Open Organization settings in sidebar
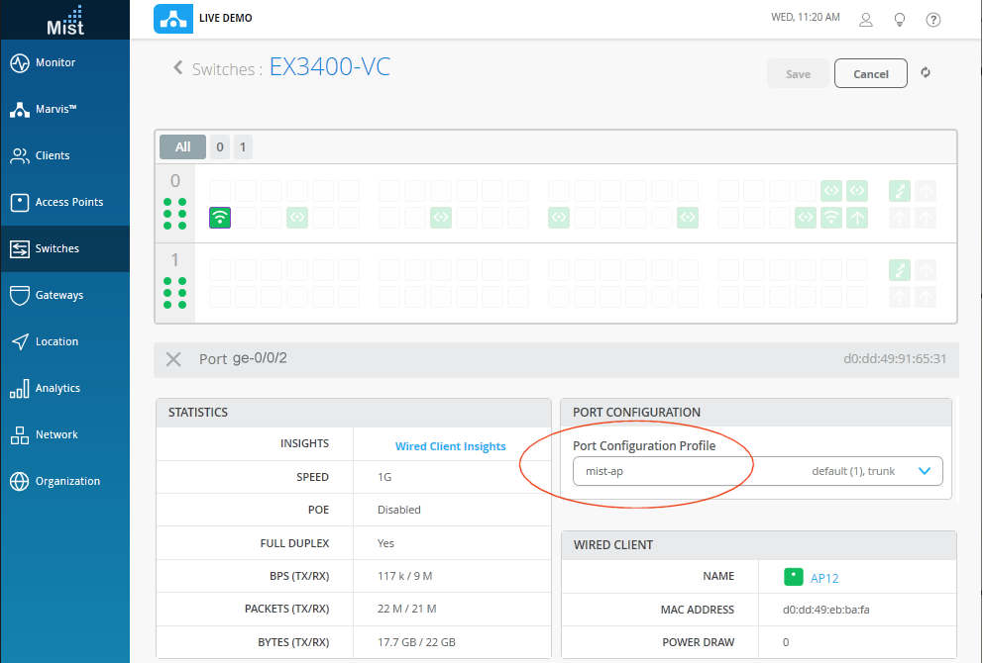This screenshot has width=984, height=663. tap(67, 482)
